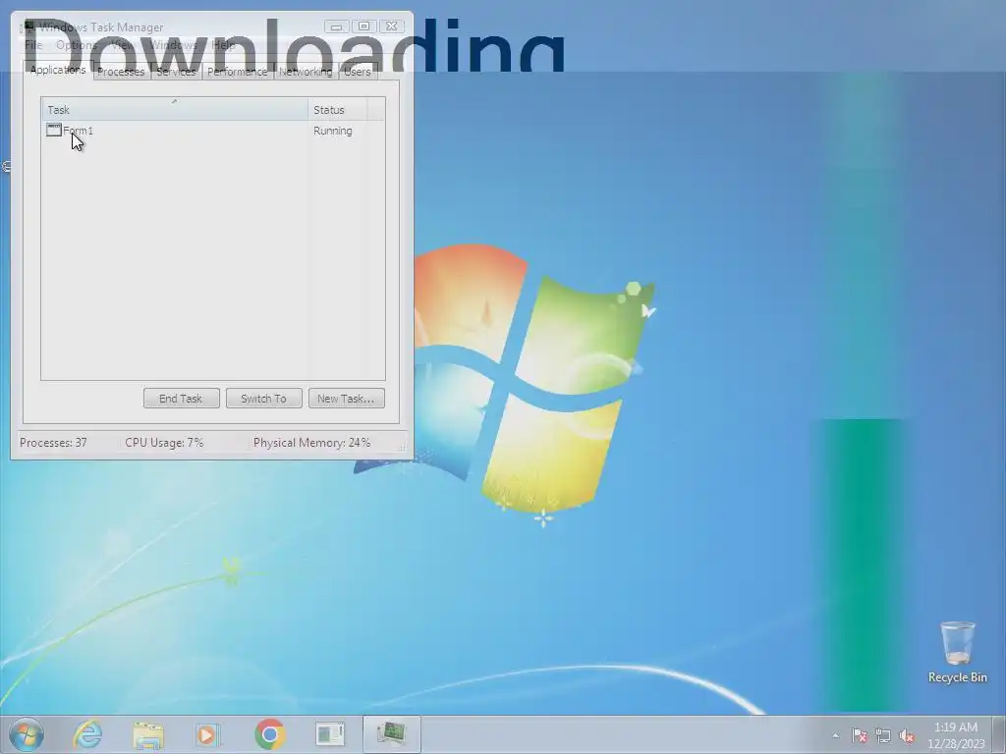Viewport: 1006px width, 754px height.
Task: Maximize the Windows Task Manager window
Action: pos(363,27)
